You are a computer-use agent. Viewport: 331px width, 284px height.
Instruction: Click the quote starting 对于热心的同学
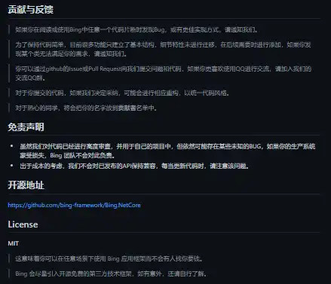tap(86, 108)
